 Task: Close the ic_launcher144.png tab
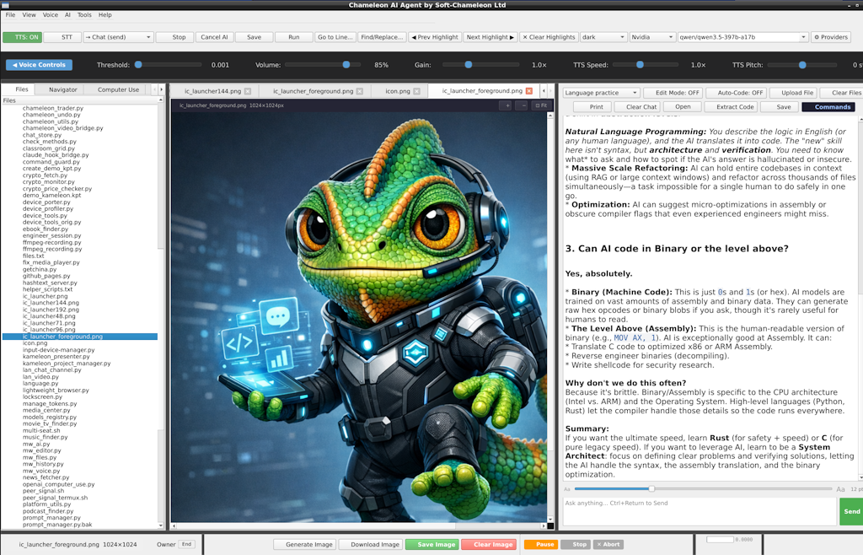tap(248, 91)
